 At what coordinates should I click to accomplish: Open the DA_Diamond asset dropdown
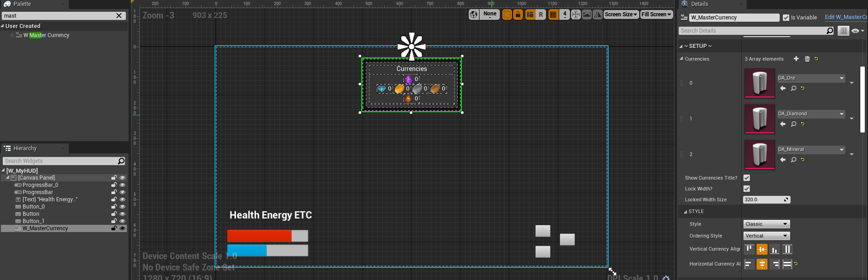(811, 114)
